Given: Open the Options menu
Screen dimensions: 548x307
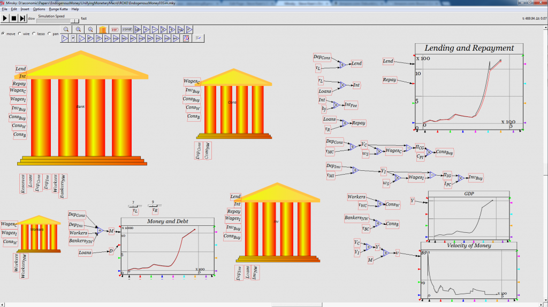Looking at the screenshot, I should [39, 9].
